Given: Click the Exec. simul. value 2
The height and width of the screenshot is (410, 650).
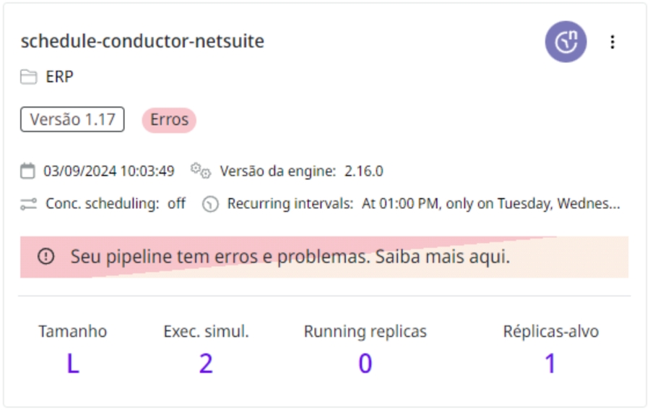Looking at the screenshot, I should tap(206, 363).
